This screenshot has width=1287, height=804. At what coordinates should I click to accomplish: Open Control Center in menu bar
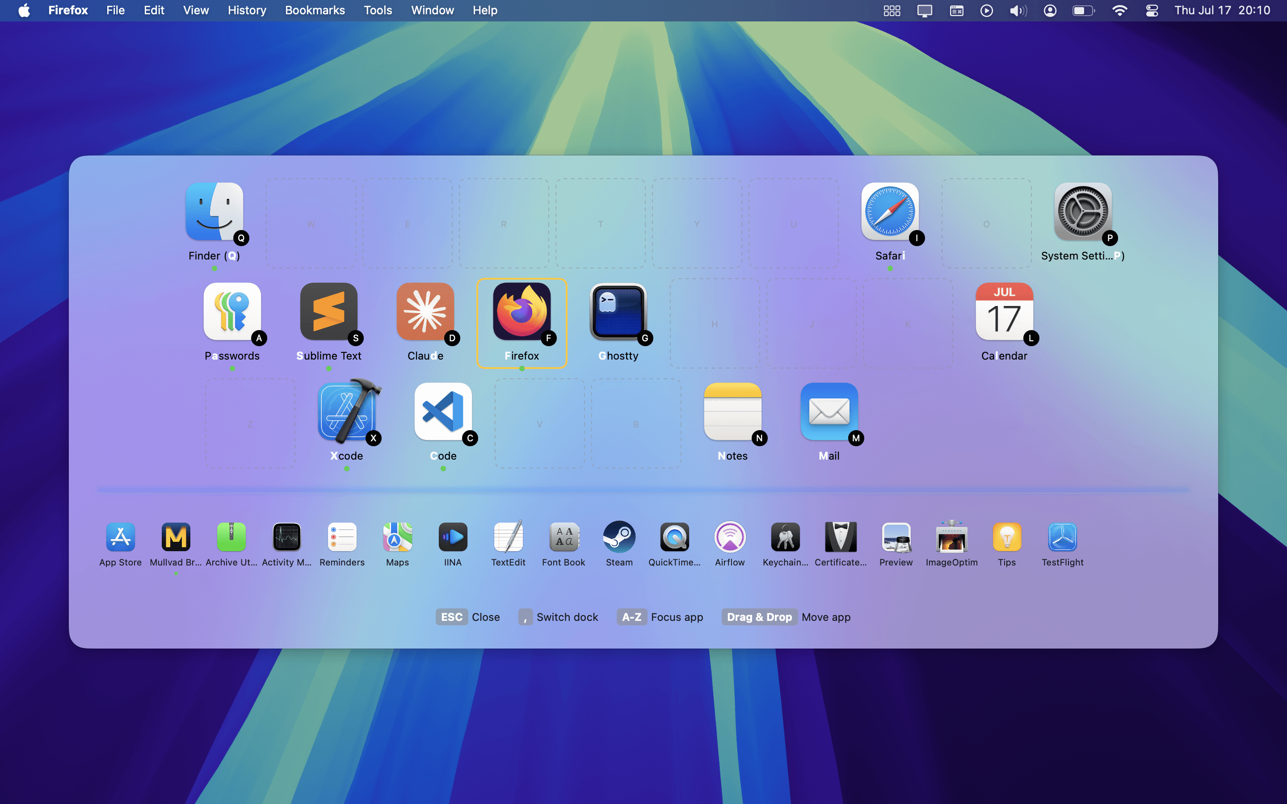[x=1152, y=10]
